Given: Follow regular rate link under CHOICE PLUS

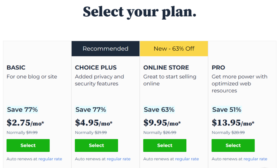Looking at the screenshot, I should [x=119, y=159].
